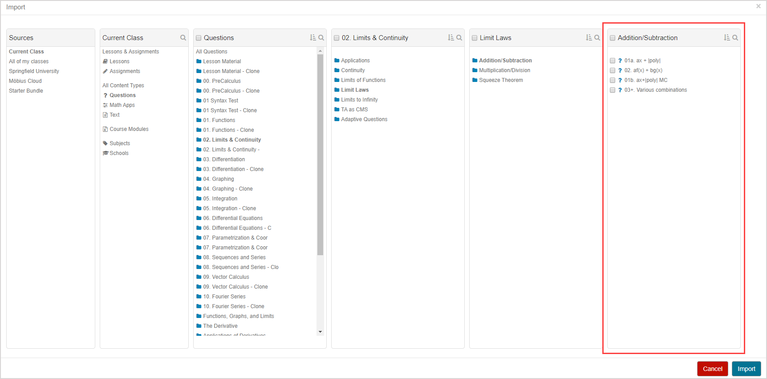Toggle select-all checkbox in Addition/Subtraction header
Screen dimensions: 767x379
[613, 38]
